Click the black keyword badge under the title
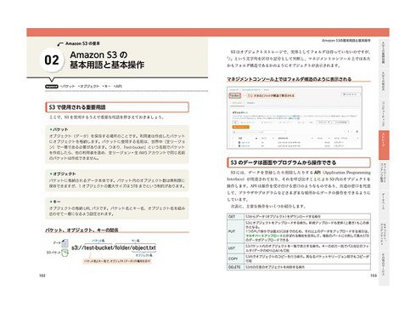Image resolution: width=416 pixels, height=313 pixels. [x=52, y=86]
